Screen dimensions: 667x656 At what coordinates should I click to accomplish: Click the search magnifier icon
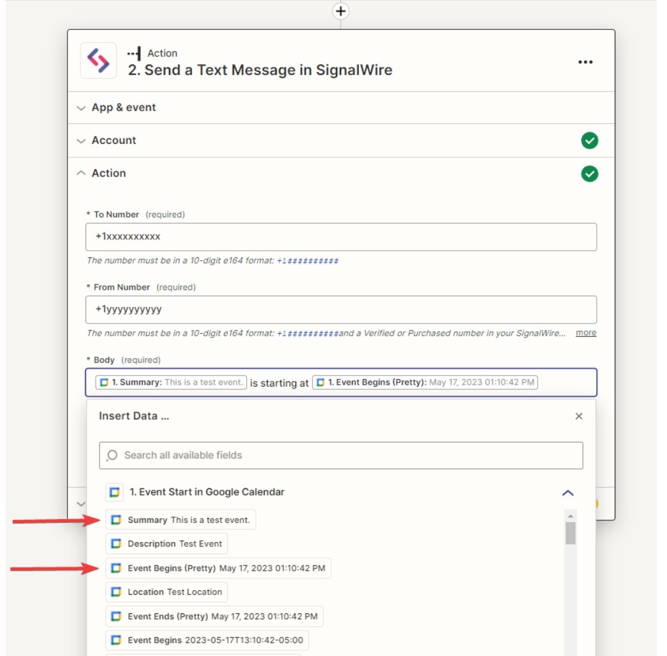(112, 455)
